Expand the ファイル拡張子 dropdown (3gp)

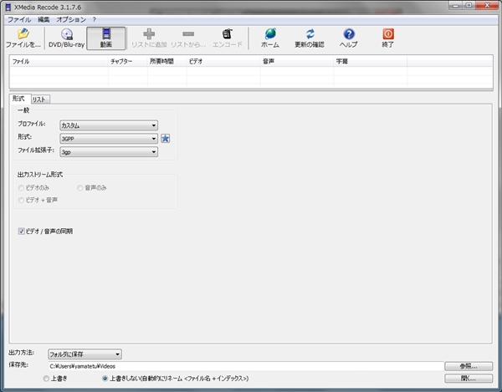(109, 152)
